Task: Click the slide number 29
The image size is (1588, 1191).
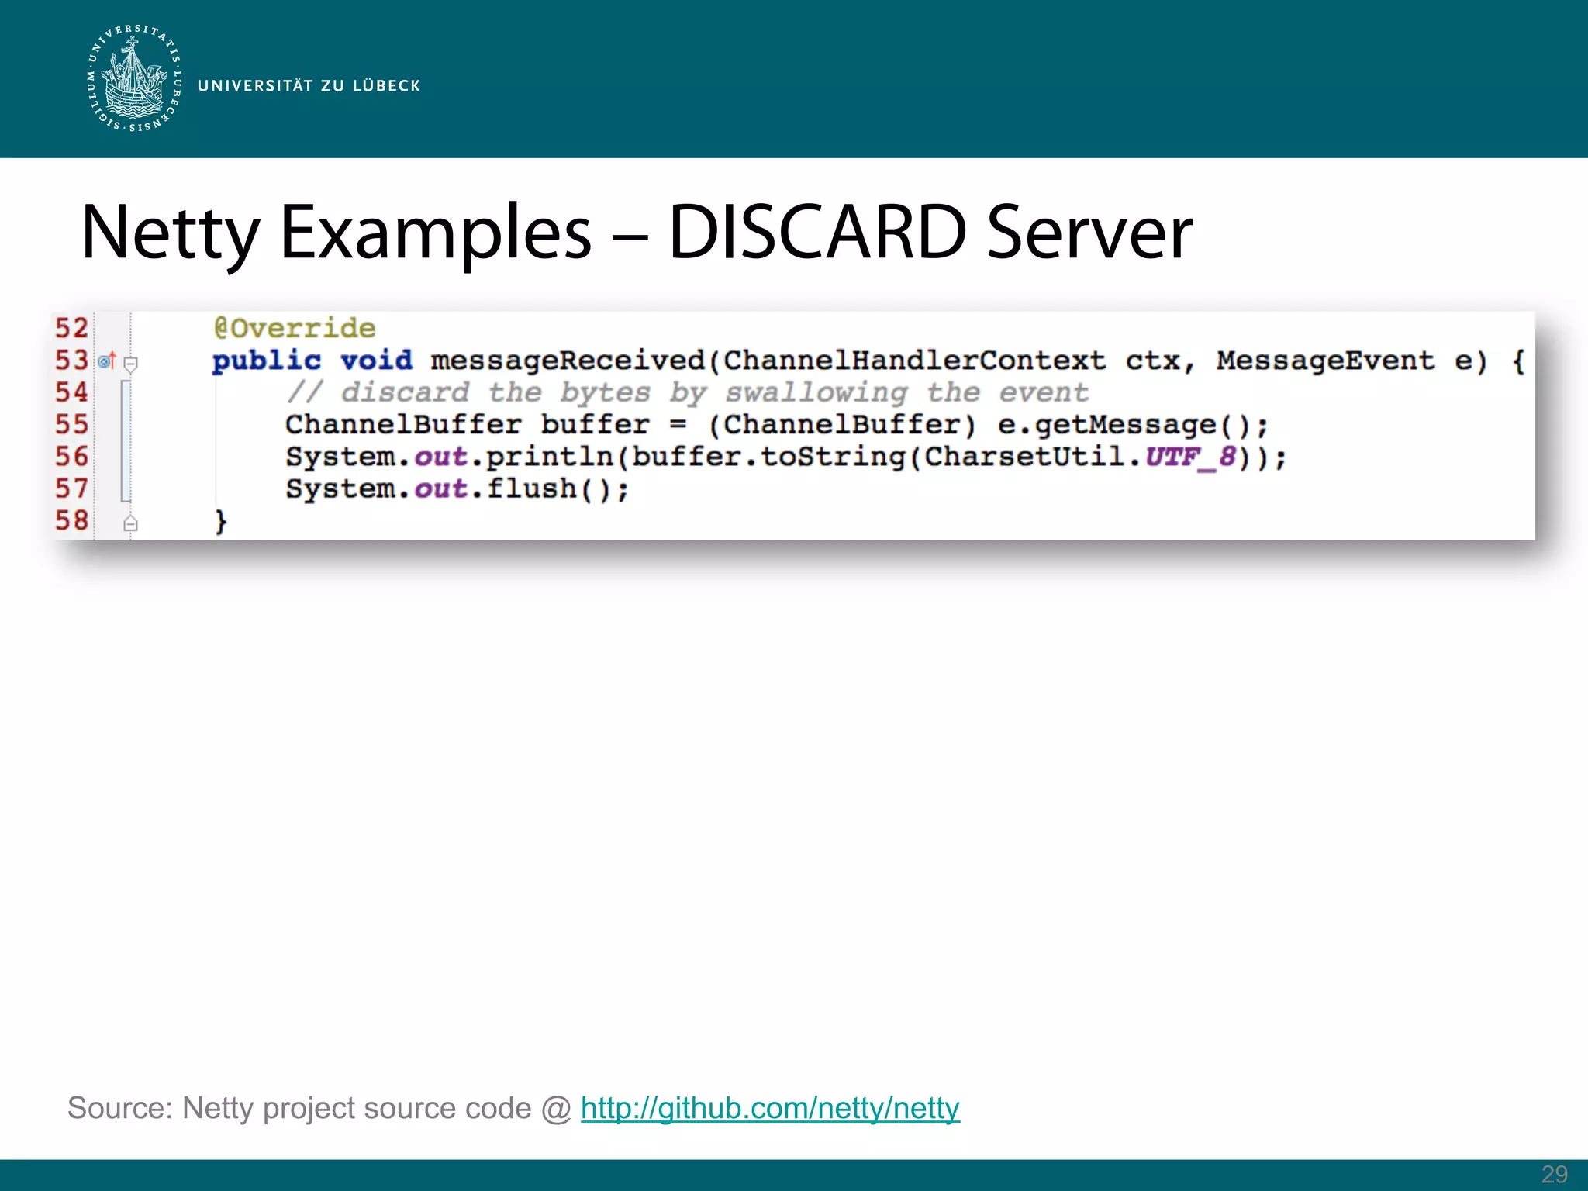Action: (1554, 1174)
